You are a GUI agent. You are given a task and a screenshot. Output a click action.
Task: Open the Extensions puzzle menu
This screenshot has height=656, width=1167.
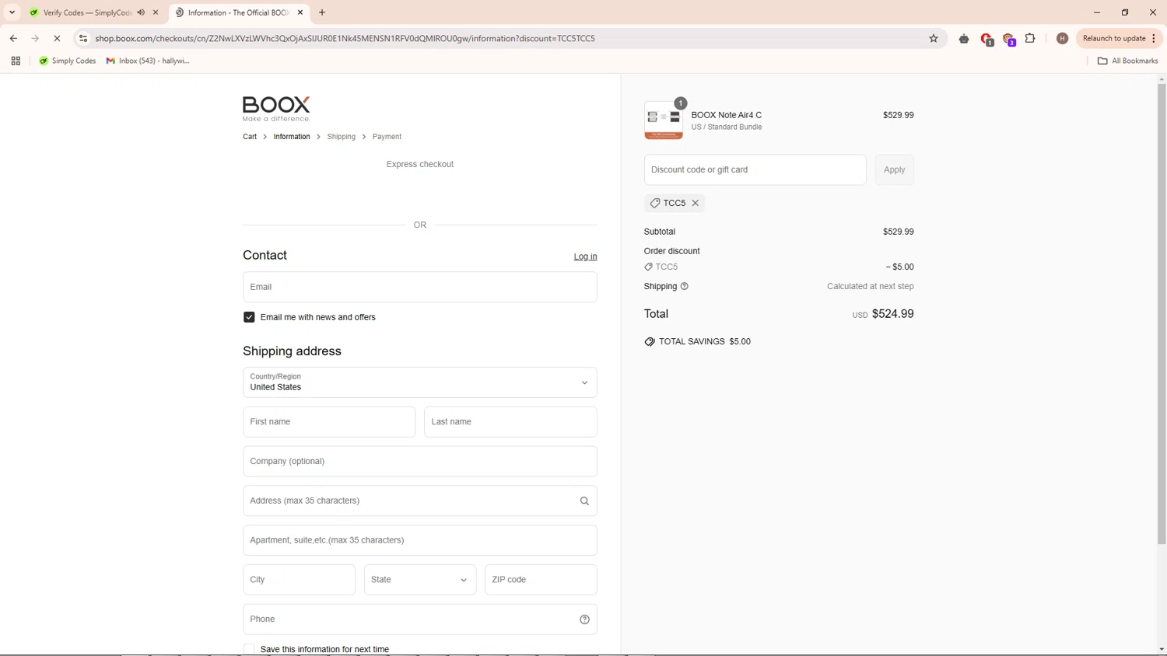[x=1030, y=38]
